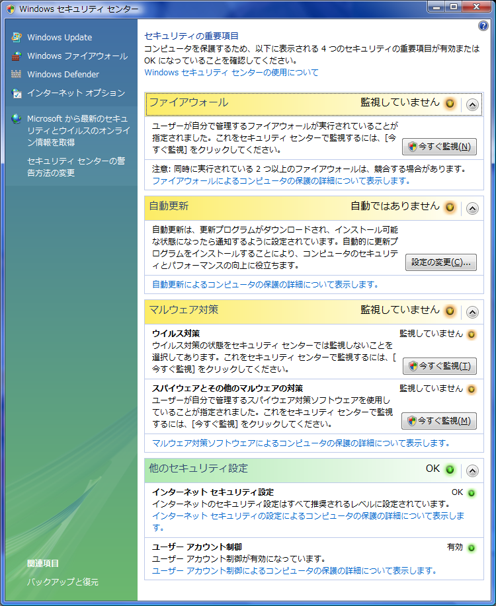Viewport: 496px width, 606px height.
Task: Click the インターネット セキュリティ設定 bold heading
Action: click(x=213, y=492)
